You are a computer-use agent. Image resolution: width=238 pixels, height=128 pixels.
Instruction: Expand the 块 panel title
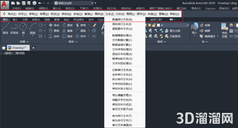pyautogui.click(x=205, y=42)
